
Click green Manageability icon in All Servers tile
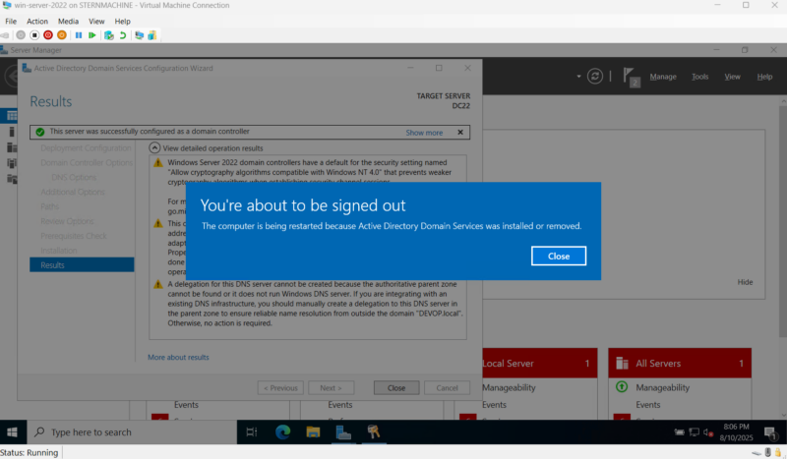622,387
